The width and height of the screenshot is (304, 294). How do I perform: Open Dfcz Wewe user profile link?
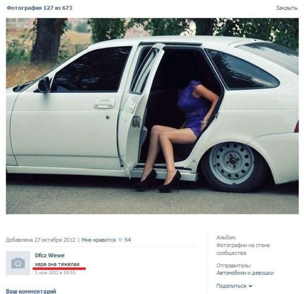click(50, 255)
